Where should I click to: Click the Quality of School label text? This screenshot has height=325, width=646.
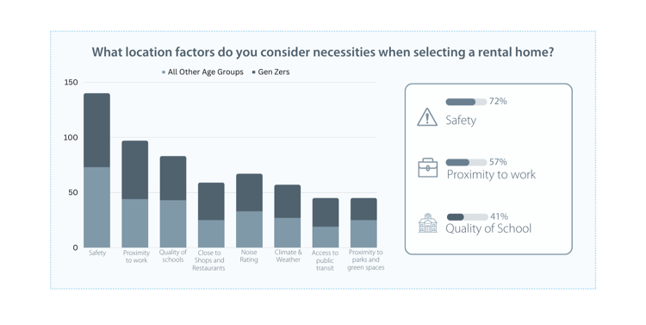pos(488,228)
